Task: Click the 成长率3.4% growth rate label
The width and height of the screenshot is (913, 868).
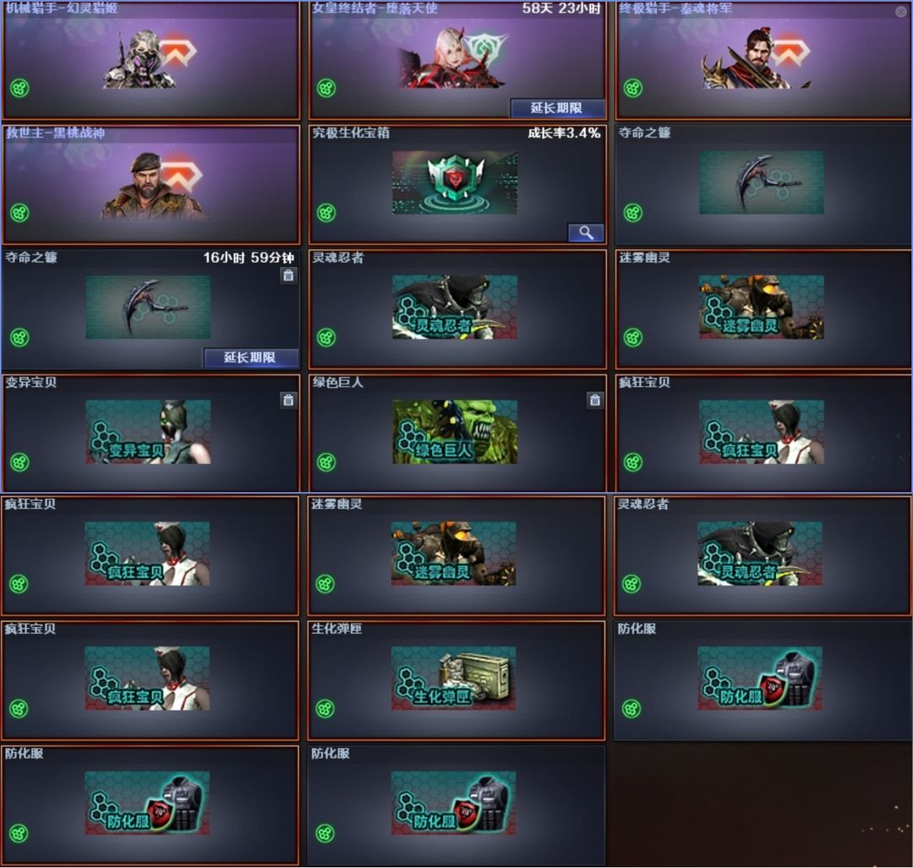Action: point(564,133)
